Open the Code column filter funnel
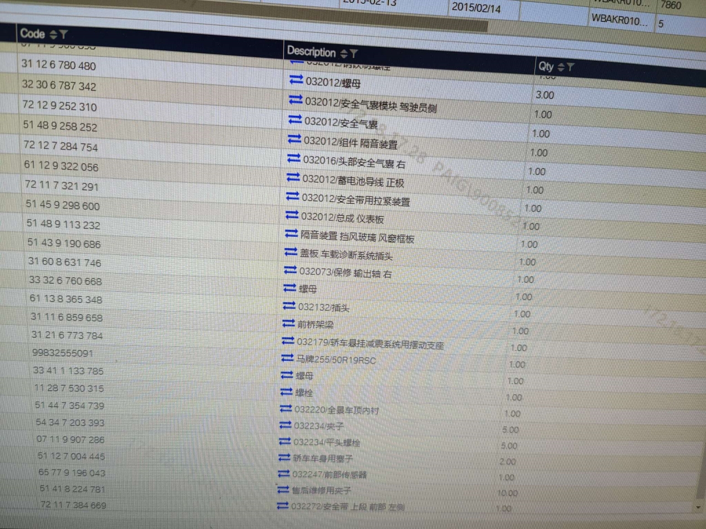 63,35
